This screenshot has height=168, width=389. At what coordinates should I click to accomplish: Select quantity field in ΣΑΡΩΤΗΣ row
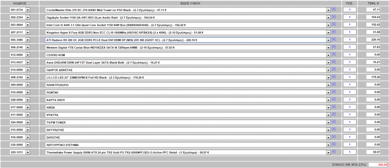pos(349,137)
